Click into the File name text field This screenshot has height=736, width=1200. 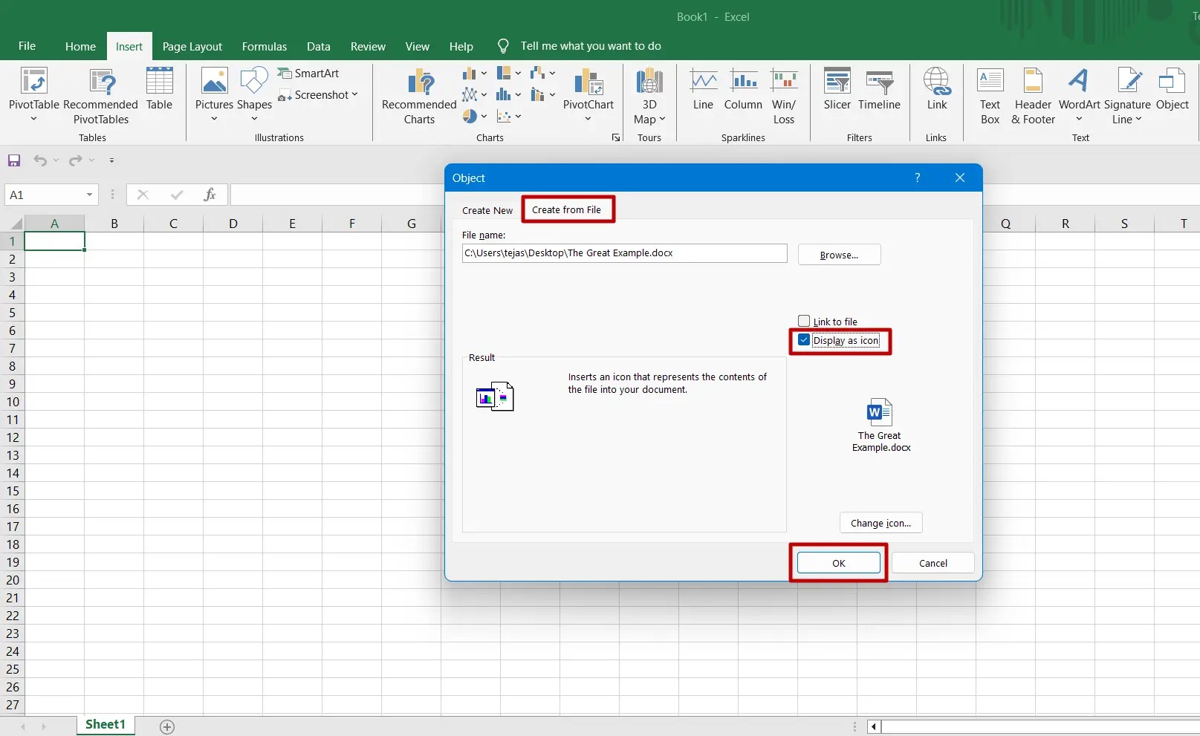coord(624,253)
